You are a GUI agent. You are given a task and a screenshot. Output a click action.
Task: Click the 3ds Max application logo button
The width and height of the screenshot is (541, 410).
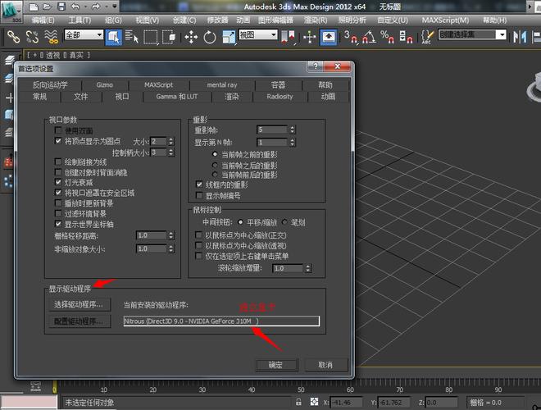11,11
